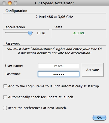Click the "User name:" label
109x123 pixels.
pyautogui.click(x=14, y=66)
